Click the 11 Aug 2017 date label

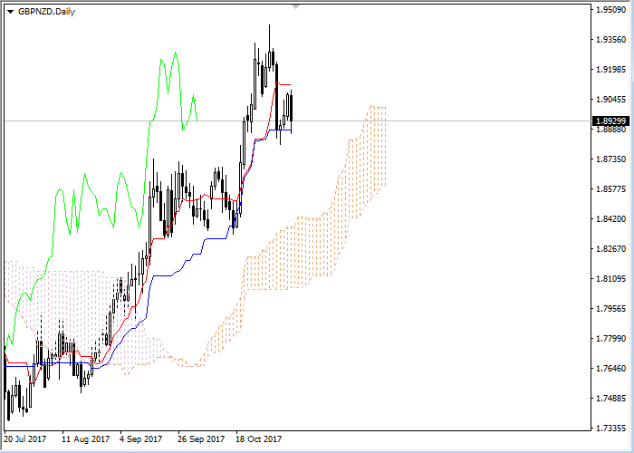(86, 439)
